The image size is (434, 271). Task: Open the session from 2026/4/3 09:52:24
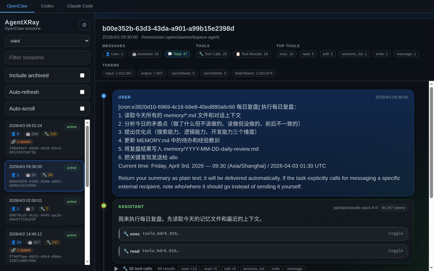coord(44,139)
